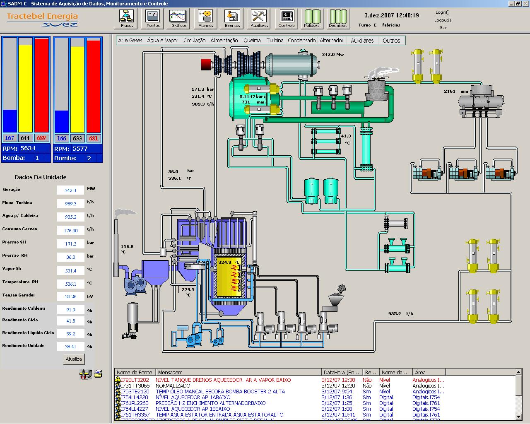This screenshot has width=530, height=424.
Task: Click the warning icon on I728LT3202 row
Action: tap(118, 380)
